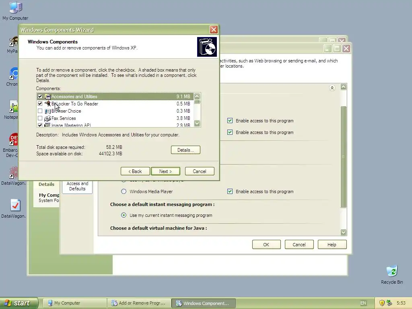Click the BitLocker To Go Reader icon
Viewport: 412px width, 309px height.
click(47, 104)
